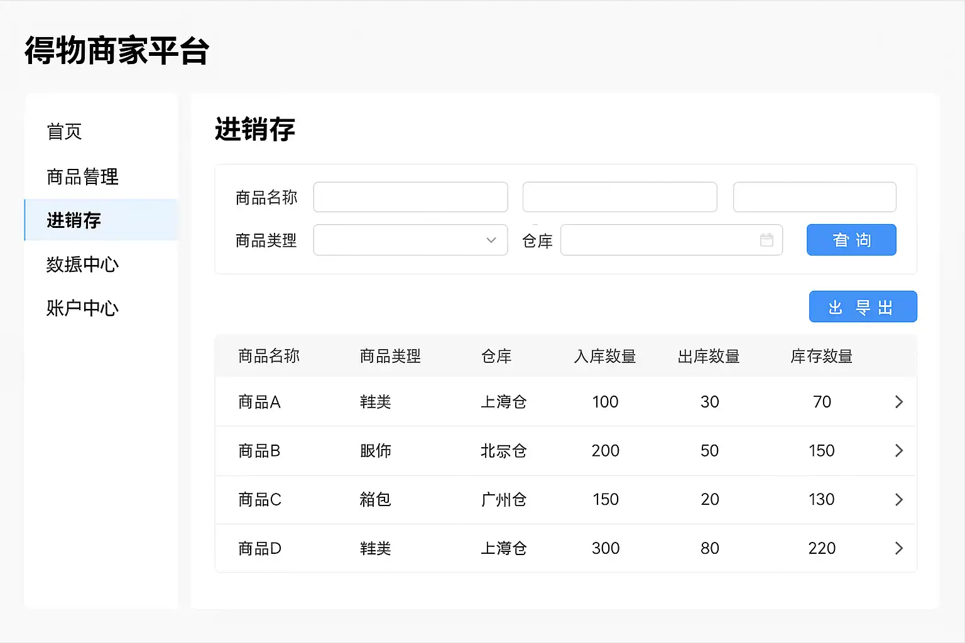Select the 商品D name cell
Image resolution: width=965 pixels, height=643 pixels.
point(259,548)
